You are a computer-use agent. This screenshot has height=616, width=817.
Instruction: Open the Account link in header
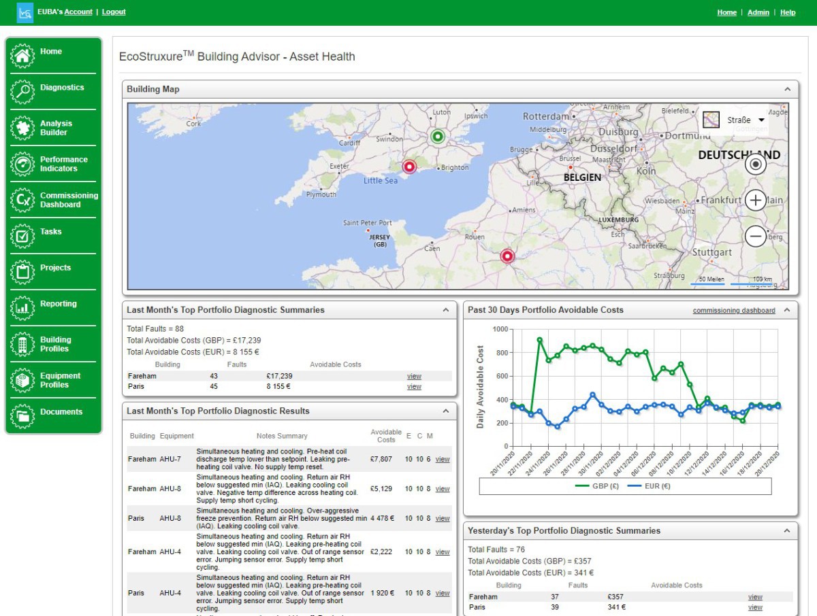(x=78, y=12)
